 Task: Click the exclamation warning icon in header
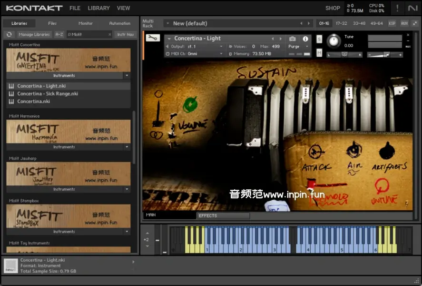397,8
